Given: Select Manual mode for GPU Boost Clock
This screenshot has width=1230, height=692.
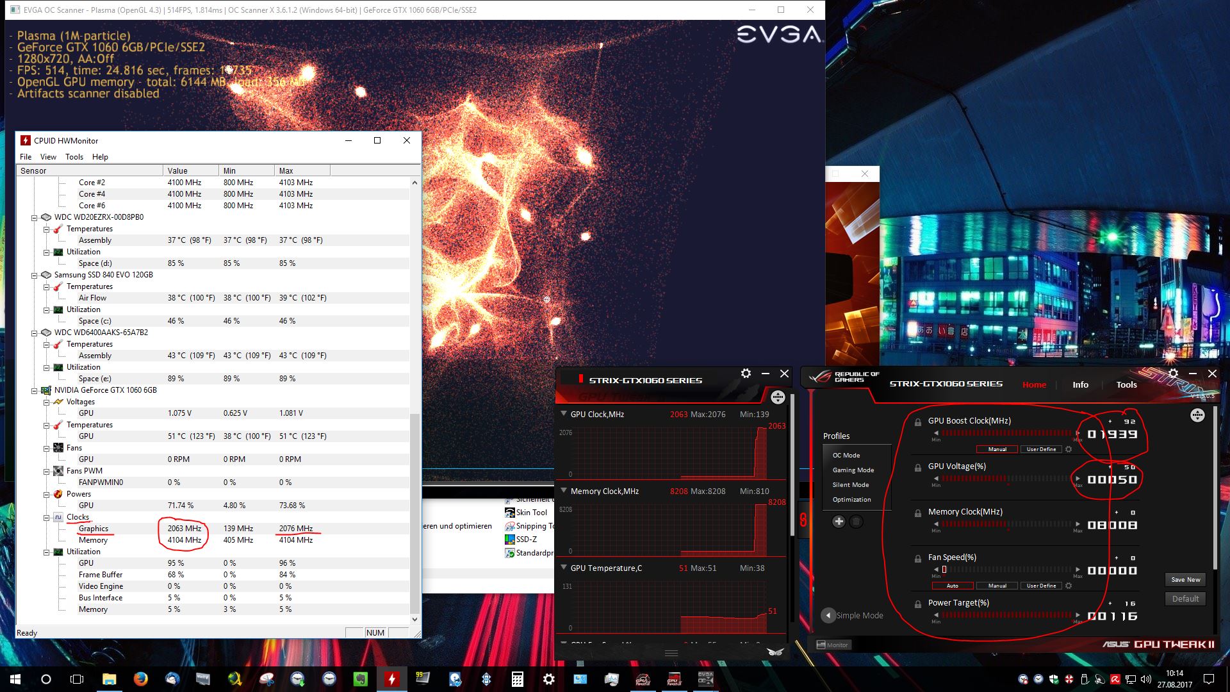Looking at the screenshot, I should (997, 449).
